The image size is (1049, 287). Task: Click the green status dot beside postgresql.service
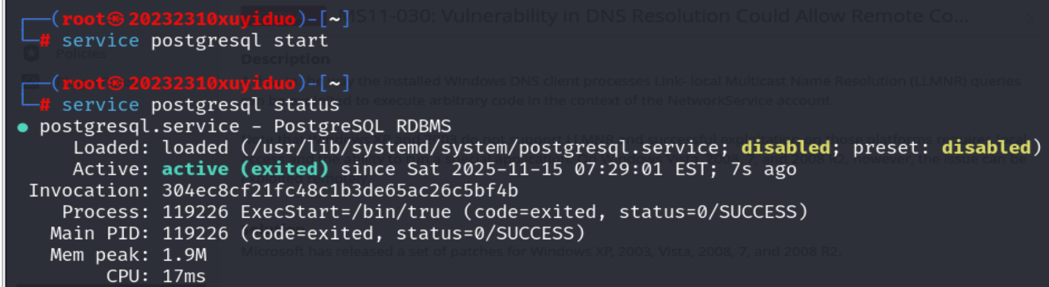pos(23,128)
